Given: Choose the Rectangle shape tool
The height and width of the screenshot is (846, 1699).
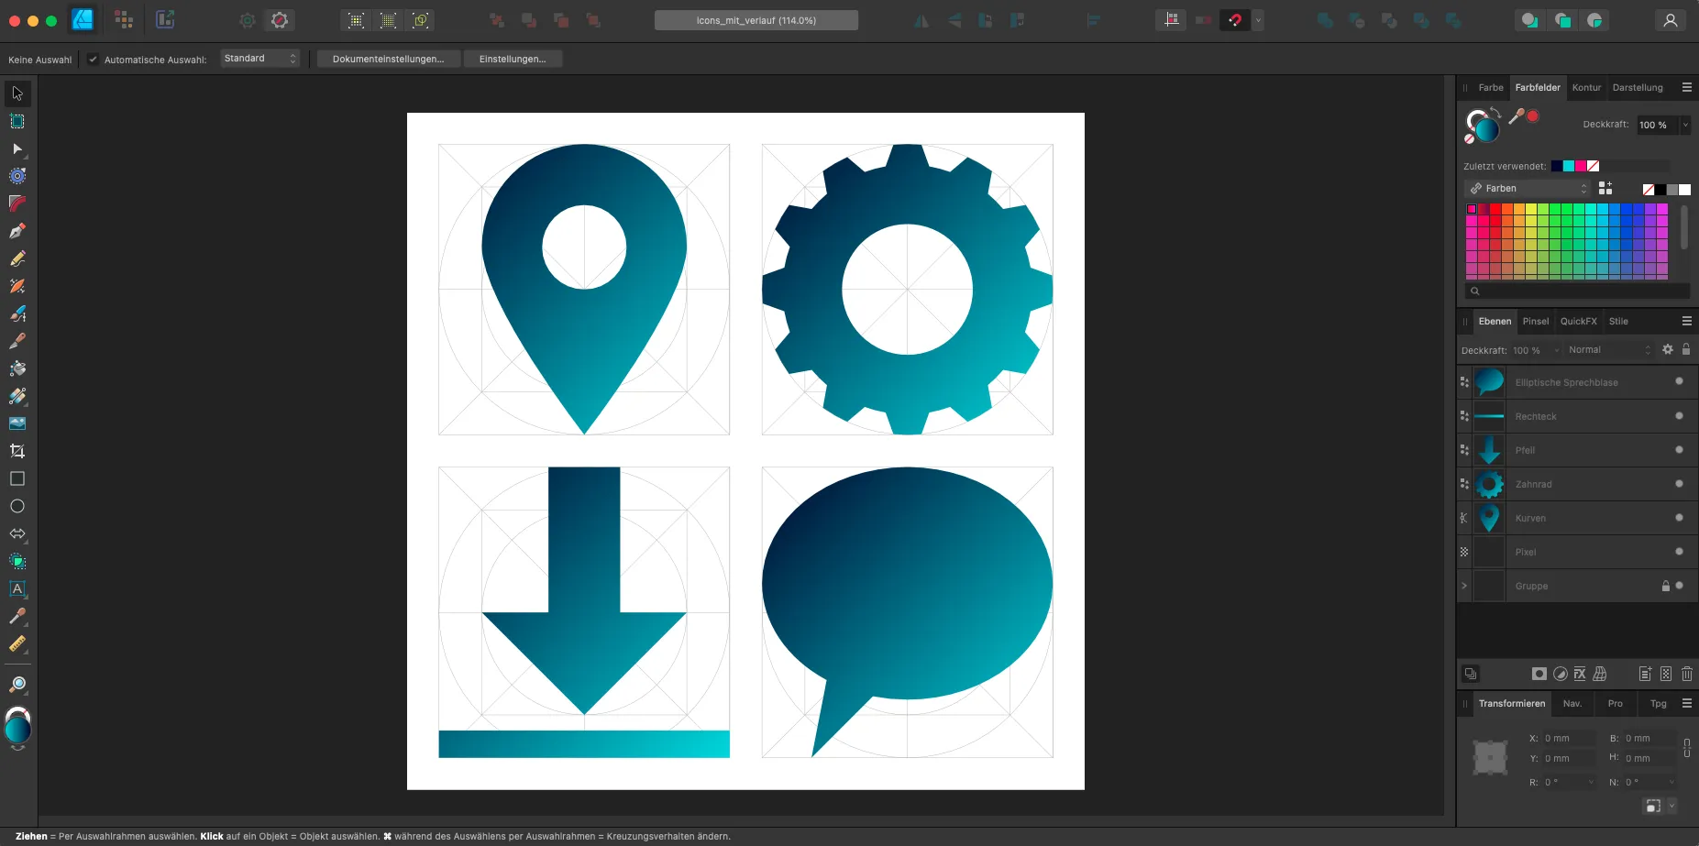Looking at the screenshot, I should coord(17,478).
